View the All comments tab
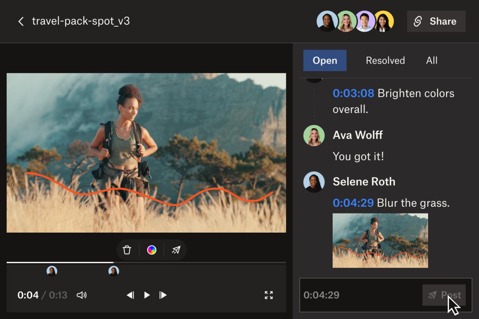 click(x=431, y=60)
